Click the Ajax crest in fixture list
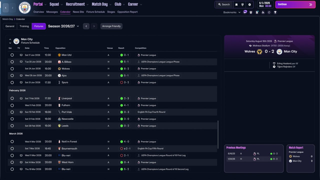The image size is (320, 180). tap(59, 75)
